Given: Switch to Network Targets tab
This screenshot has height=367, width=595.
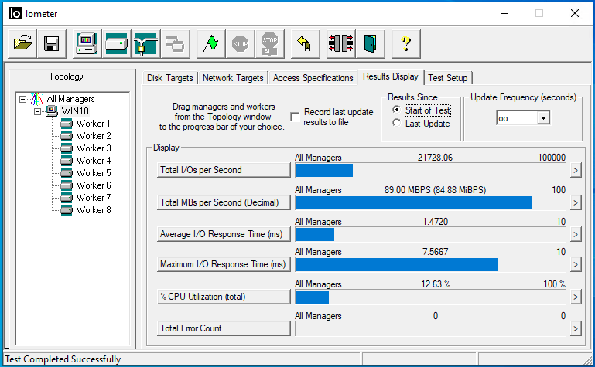Looking at the screenshot, I should tap(233, 78).
